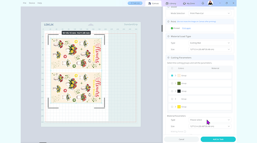Click the Making Force info icon

pos(185,131)
